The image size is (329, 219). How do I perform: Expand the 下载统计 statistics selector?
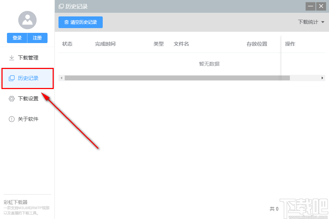tap(311, 22)
